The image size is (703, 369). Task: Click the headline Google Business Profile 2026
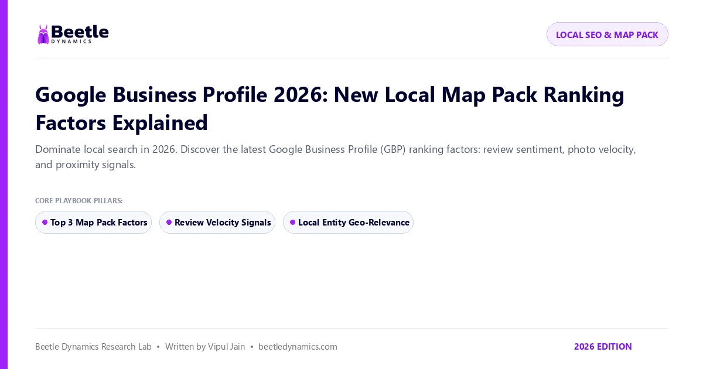pyautogui.click(x=330, y=108)
